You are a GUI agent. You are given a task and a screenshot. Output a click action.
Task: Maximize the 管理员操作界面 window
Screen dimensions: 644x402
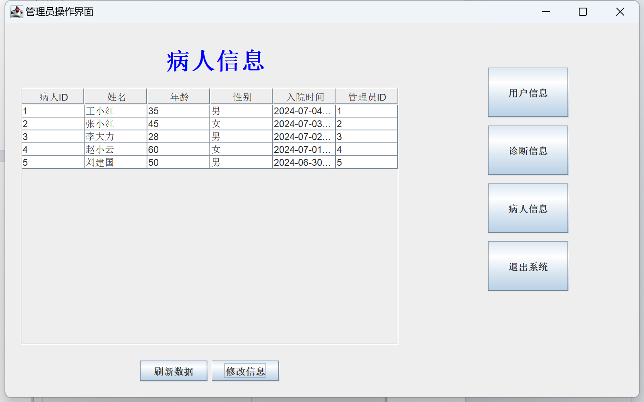(582, 12)
